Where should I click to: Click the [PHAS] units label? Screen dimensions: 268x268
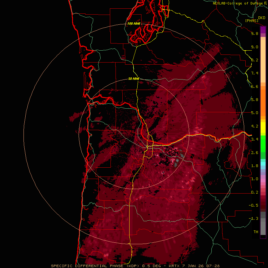point(252,21)
